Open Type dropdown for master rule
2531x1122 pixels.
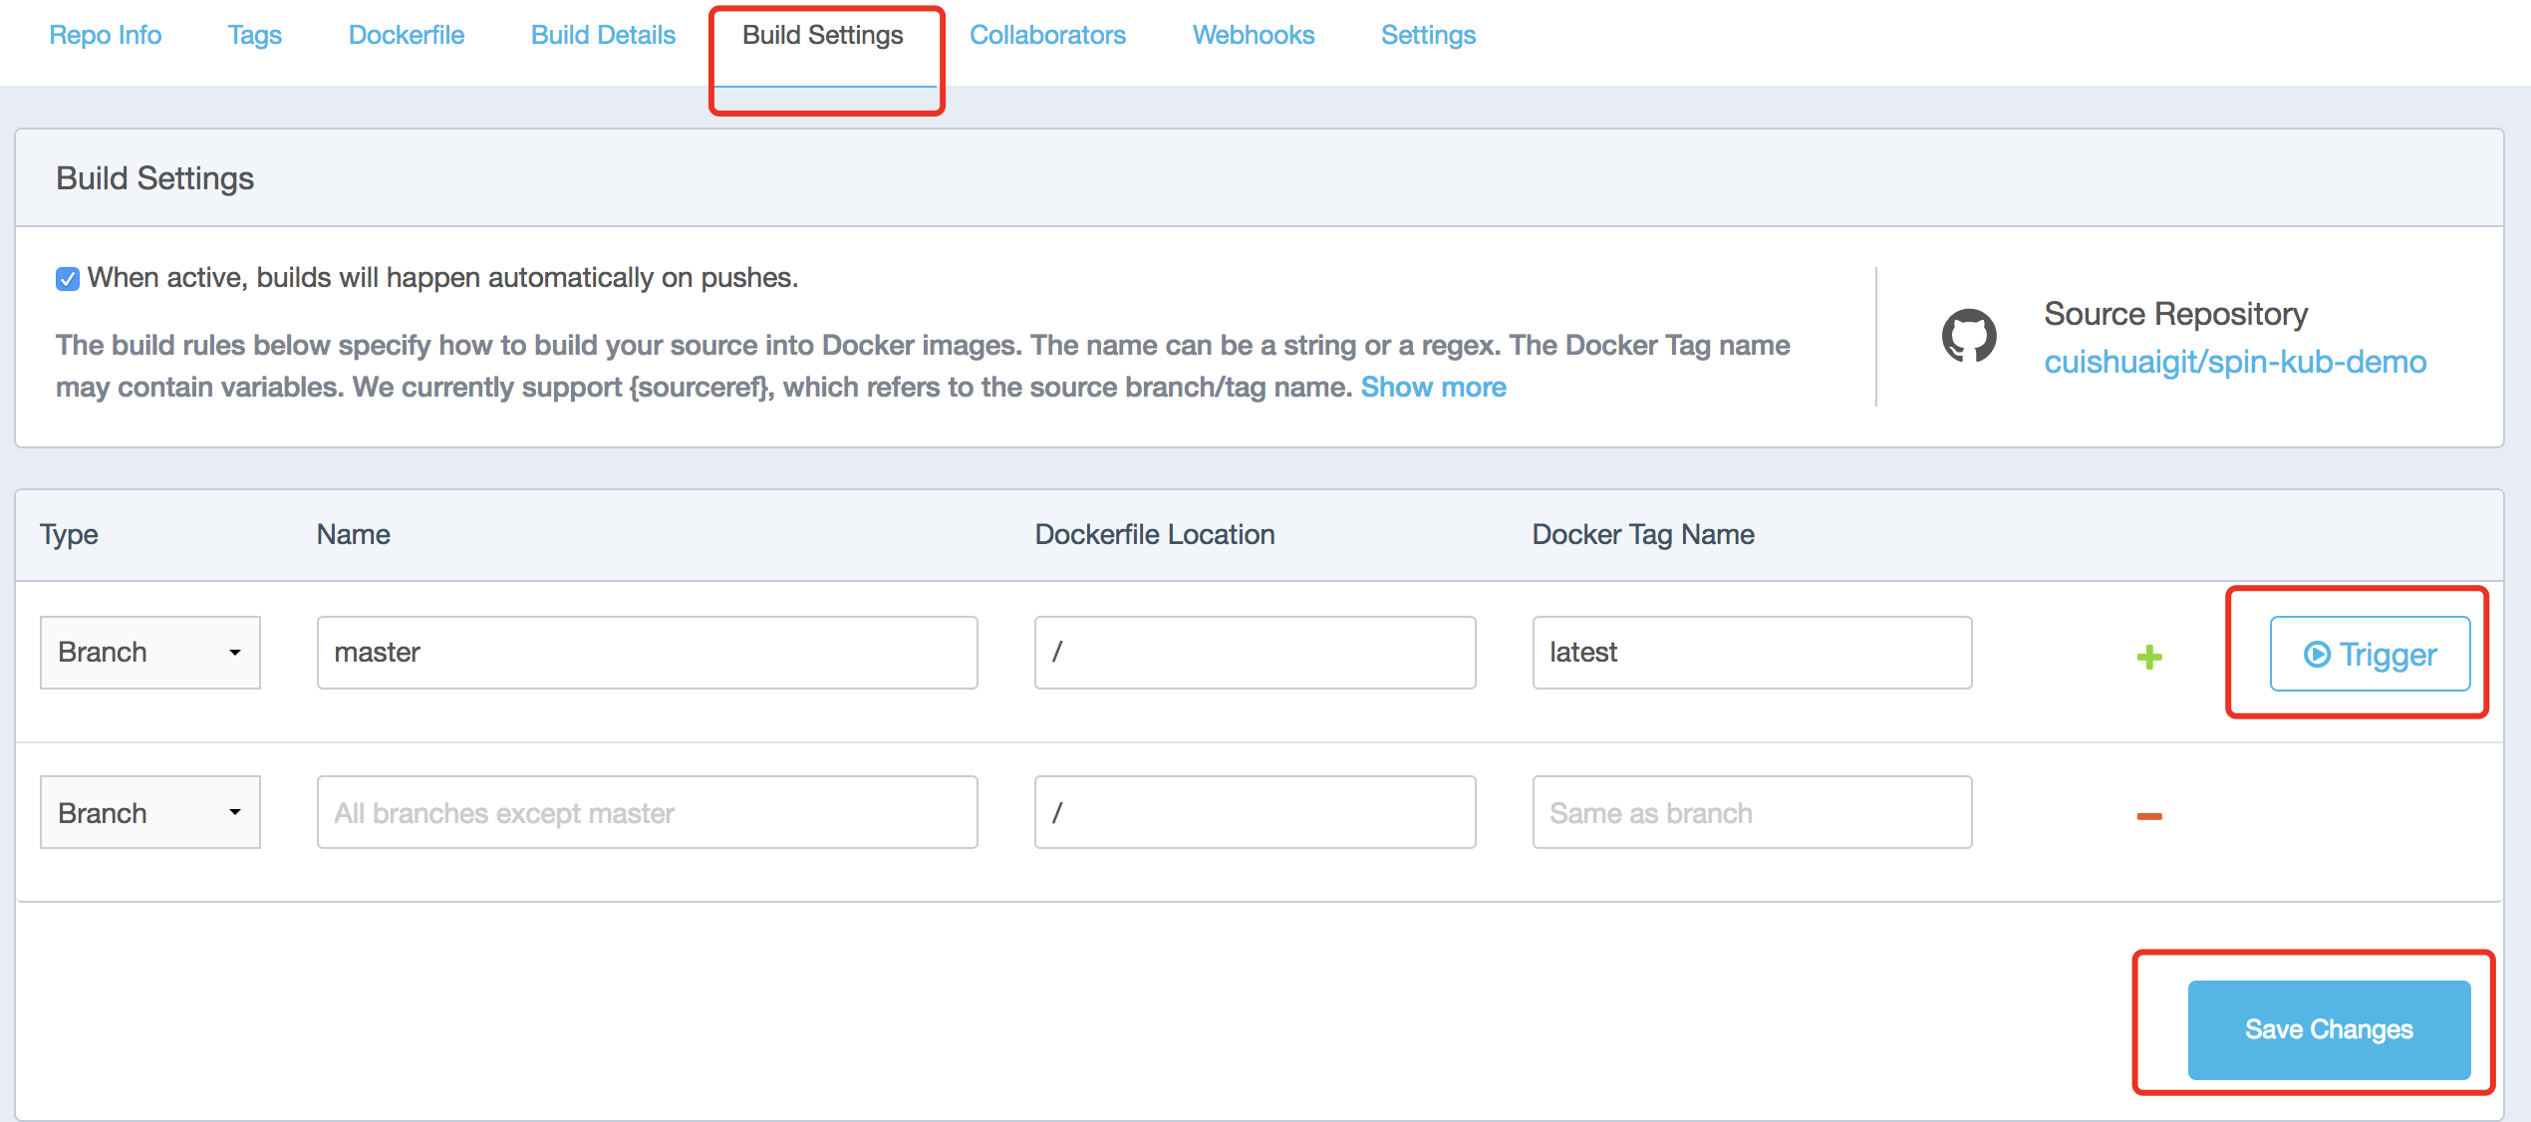click(x=150, y=653)
